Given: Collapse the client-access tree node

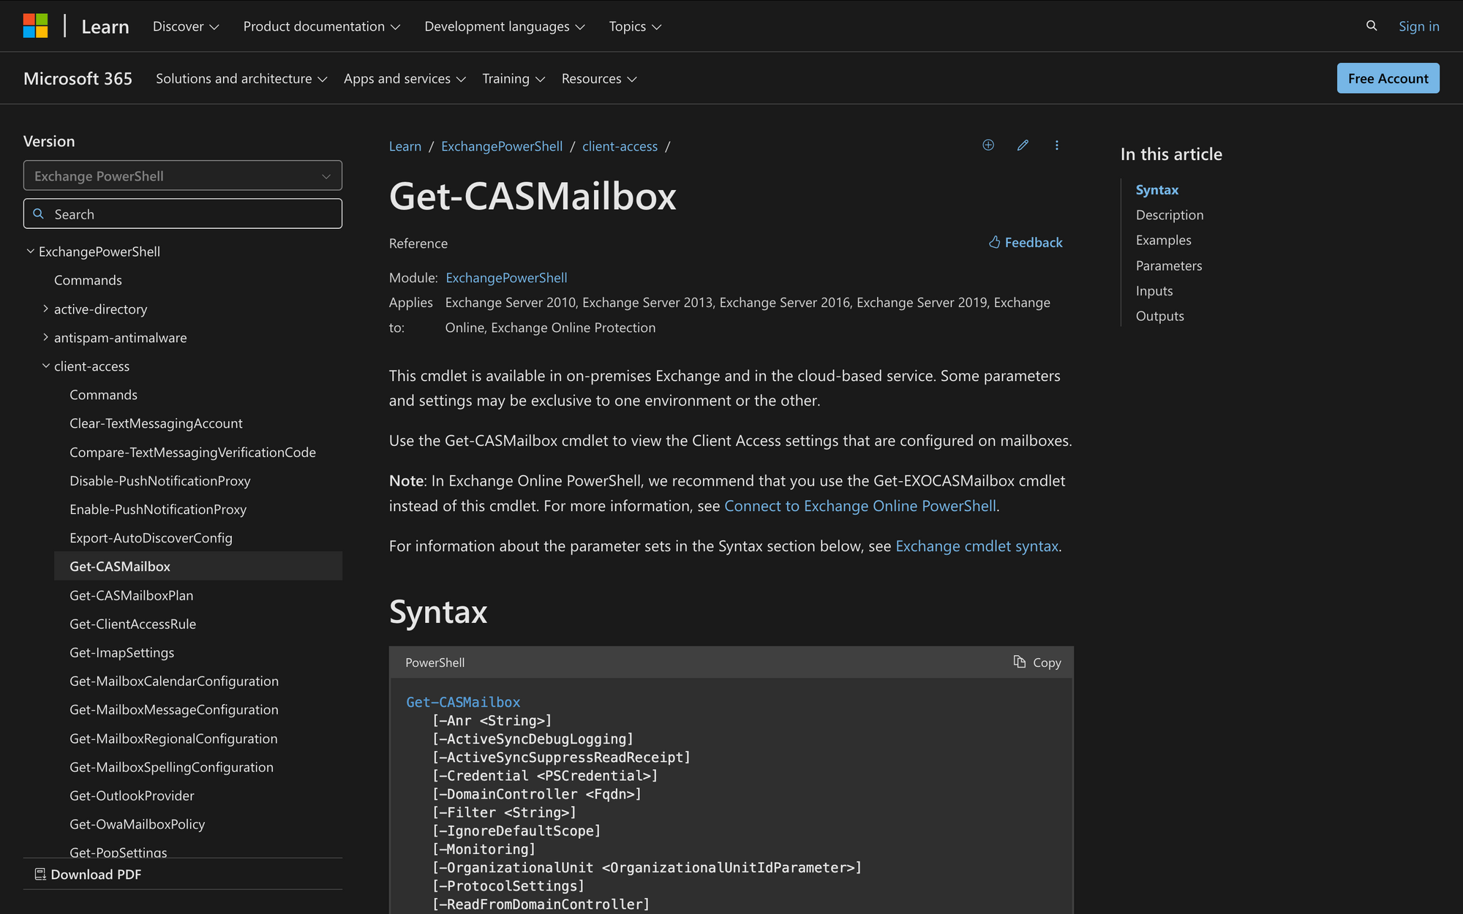Looking at the screenshot, I should pos(46,366).
